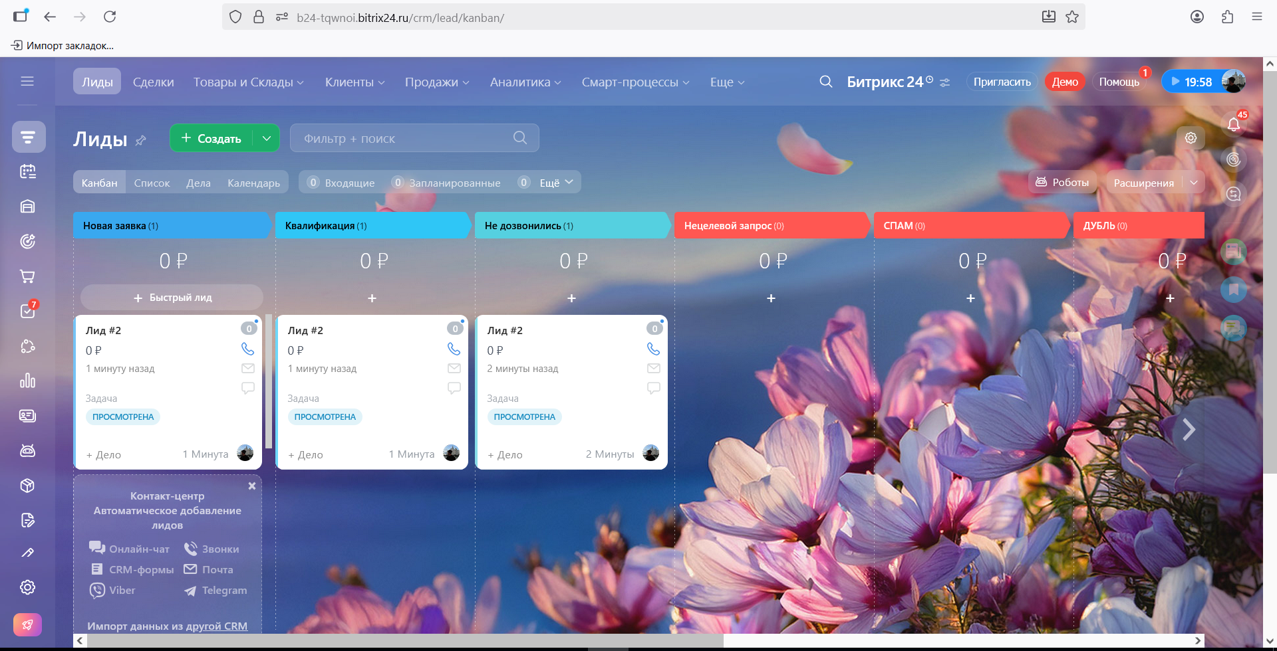Open the calendar icon in left sidebar
Viewport: 1277px width, 651px height.
click(x=27, y=171)
